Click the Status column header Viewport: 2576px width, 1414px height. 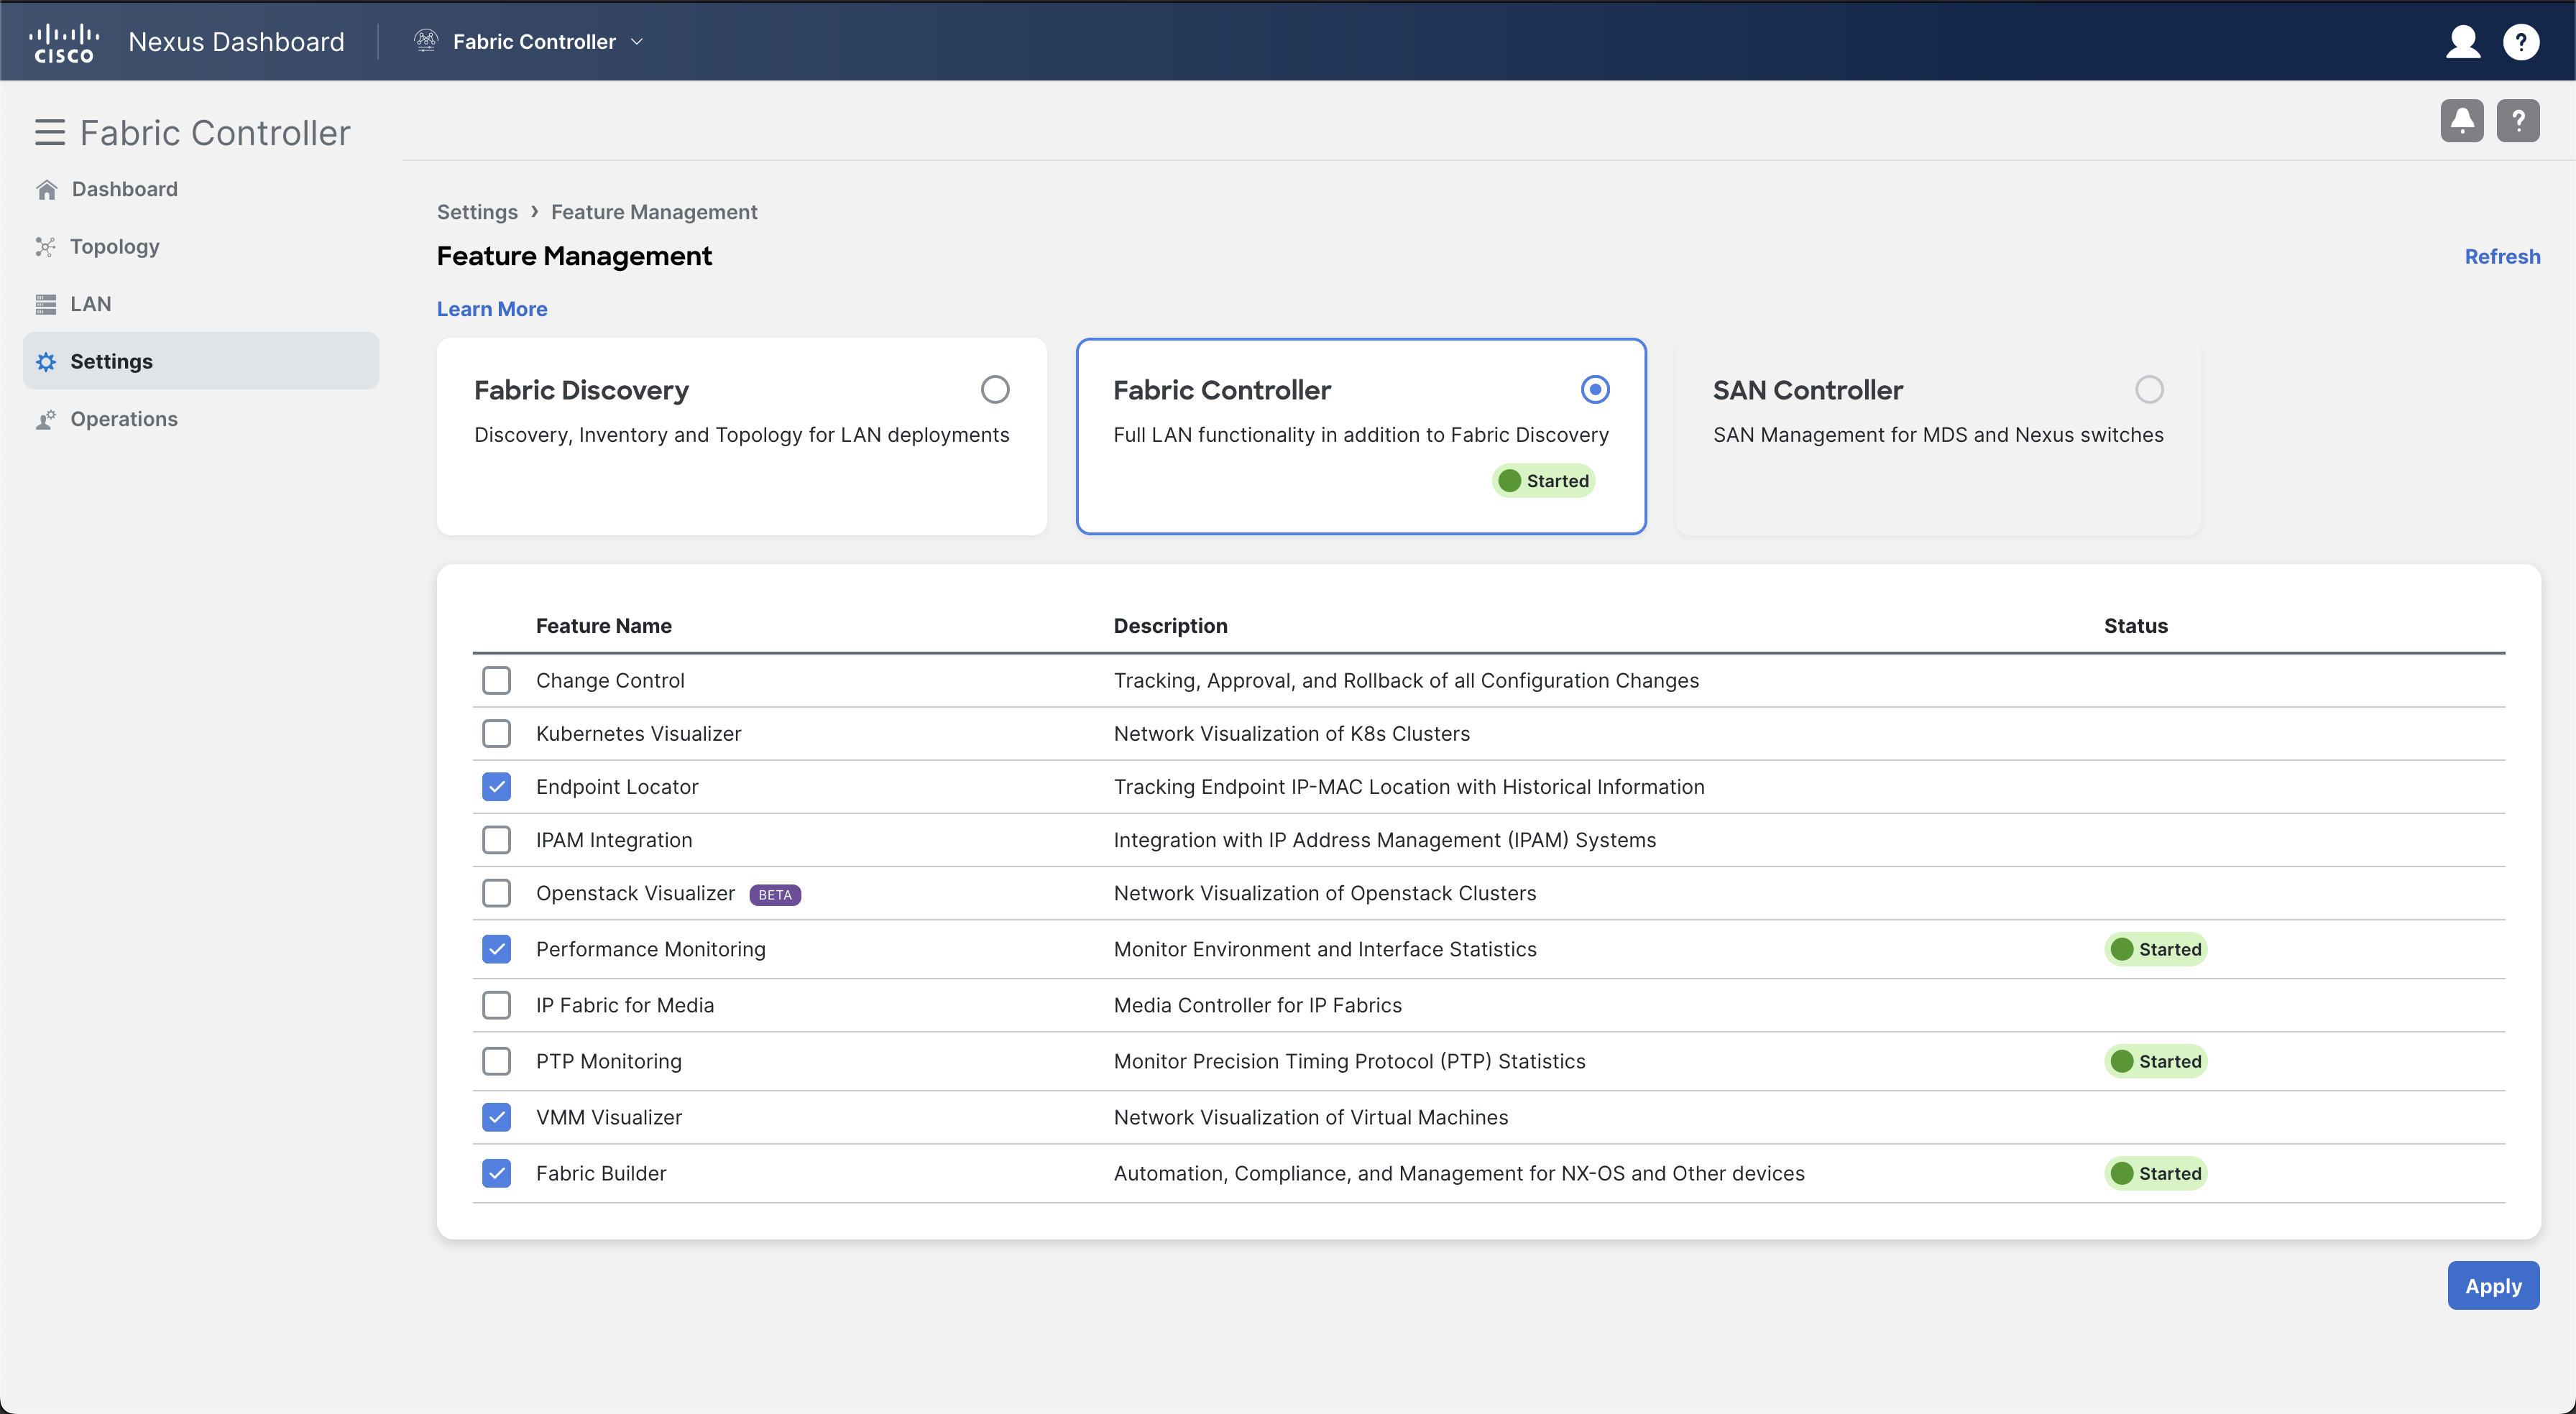point(2135,626)
